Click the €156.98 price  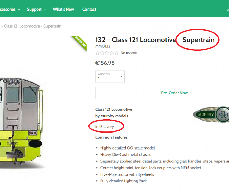(x=105, y=63)
